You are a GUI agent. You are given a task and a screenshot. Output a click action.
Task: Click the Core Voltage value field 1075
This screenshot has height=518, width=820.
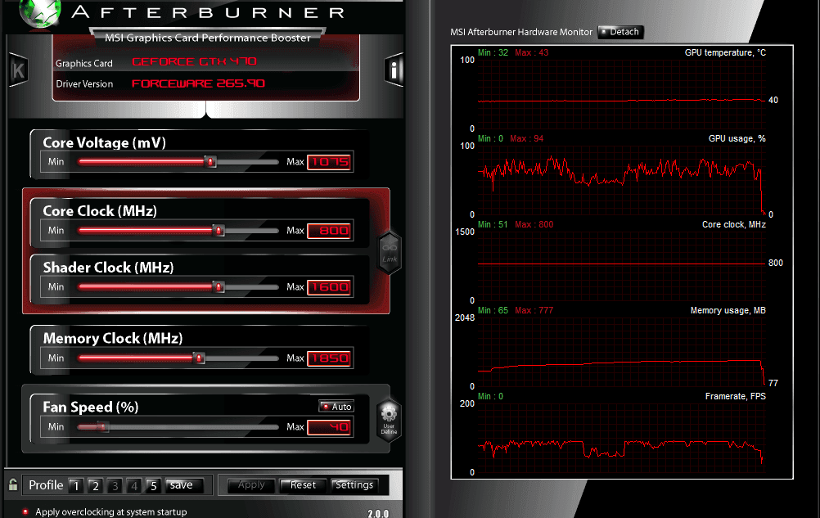329,162
